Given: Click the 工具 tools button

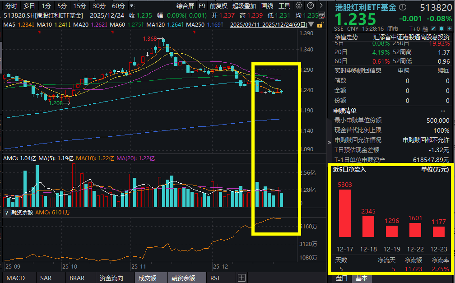Looking at the screenshot, I should (285, 6).
